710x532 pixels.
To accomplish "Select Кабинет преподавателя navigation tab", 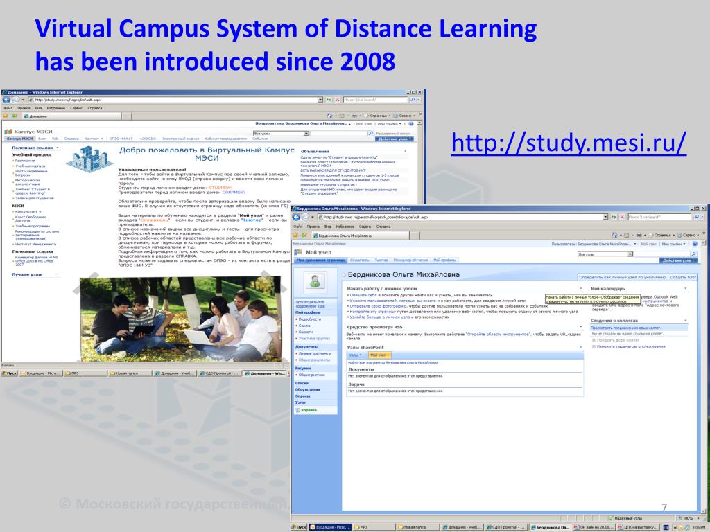I will (x=225, y=139).
